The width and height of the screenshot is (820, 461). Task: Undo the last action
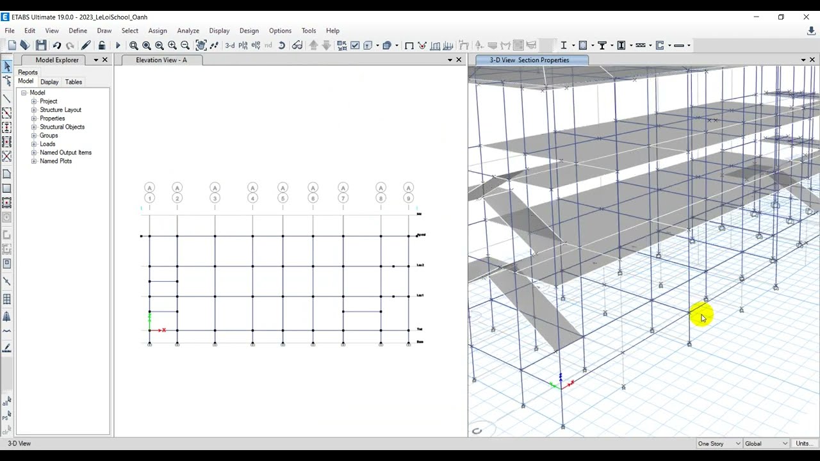click(x=57, y=45)
